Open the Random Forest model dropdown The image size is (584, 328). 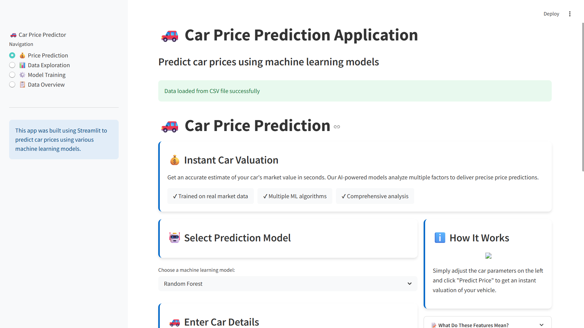[288, 284]
